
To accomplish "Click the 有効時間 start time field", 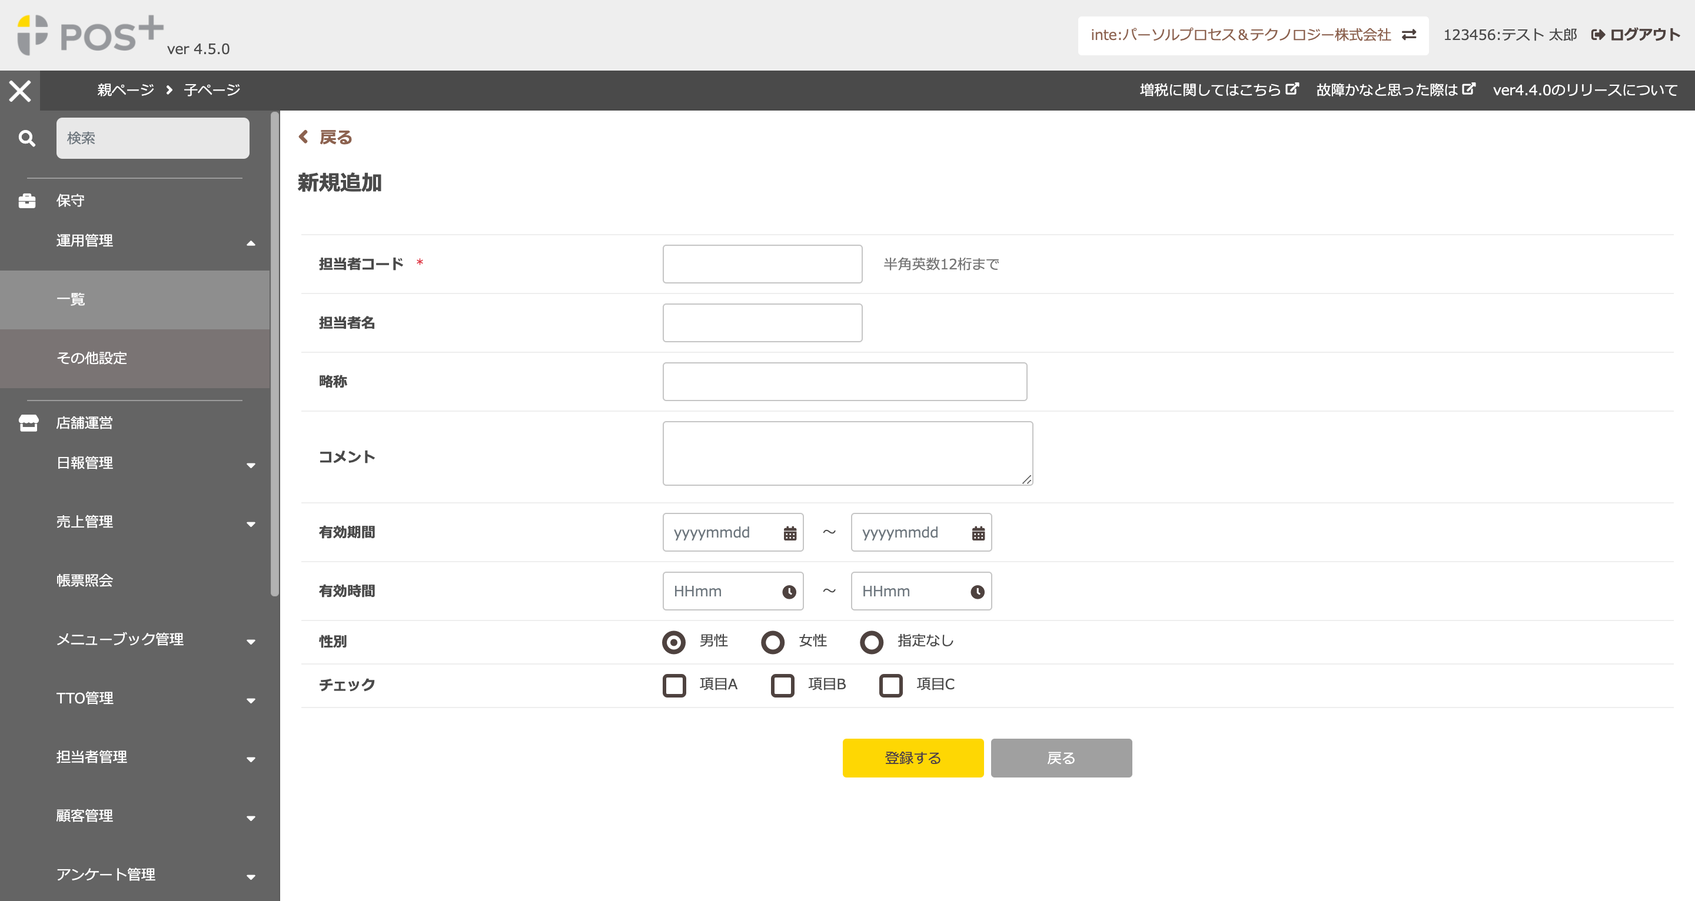I will (x=732, y=591).
